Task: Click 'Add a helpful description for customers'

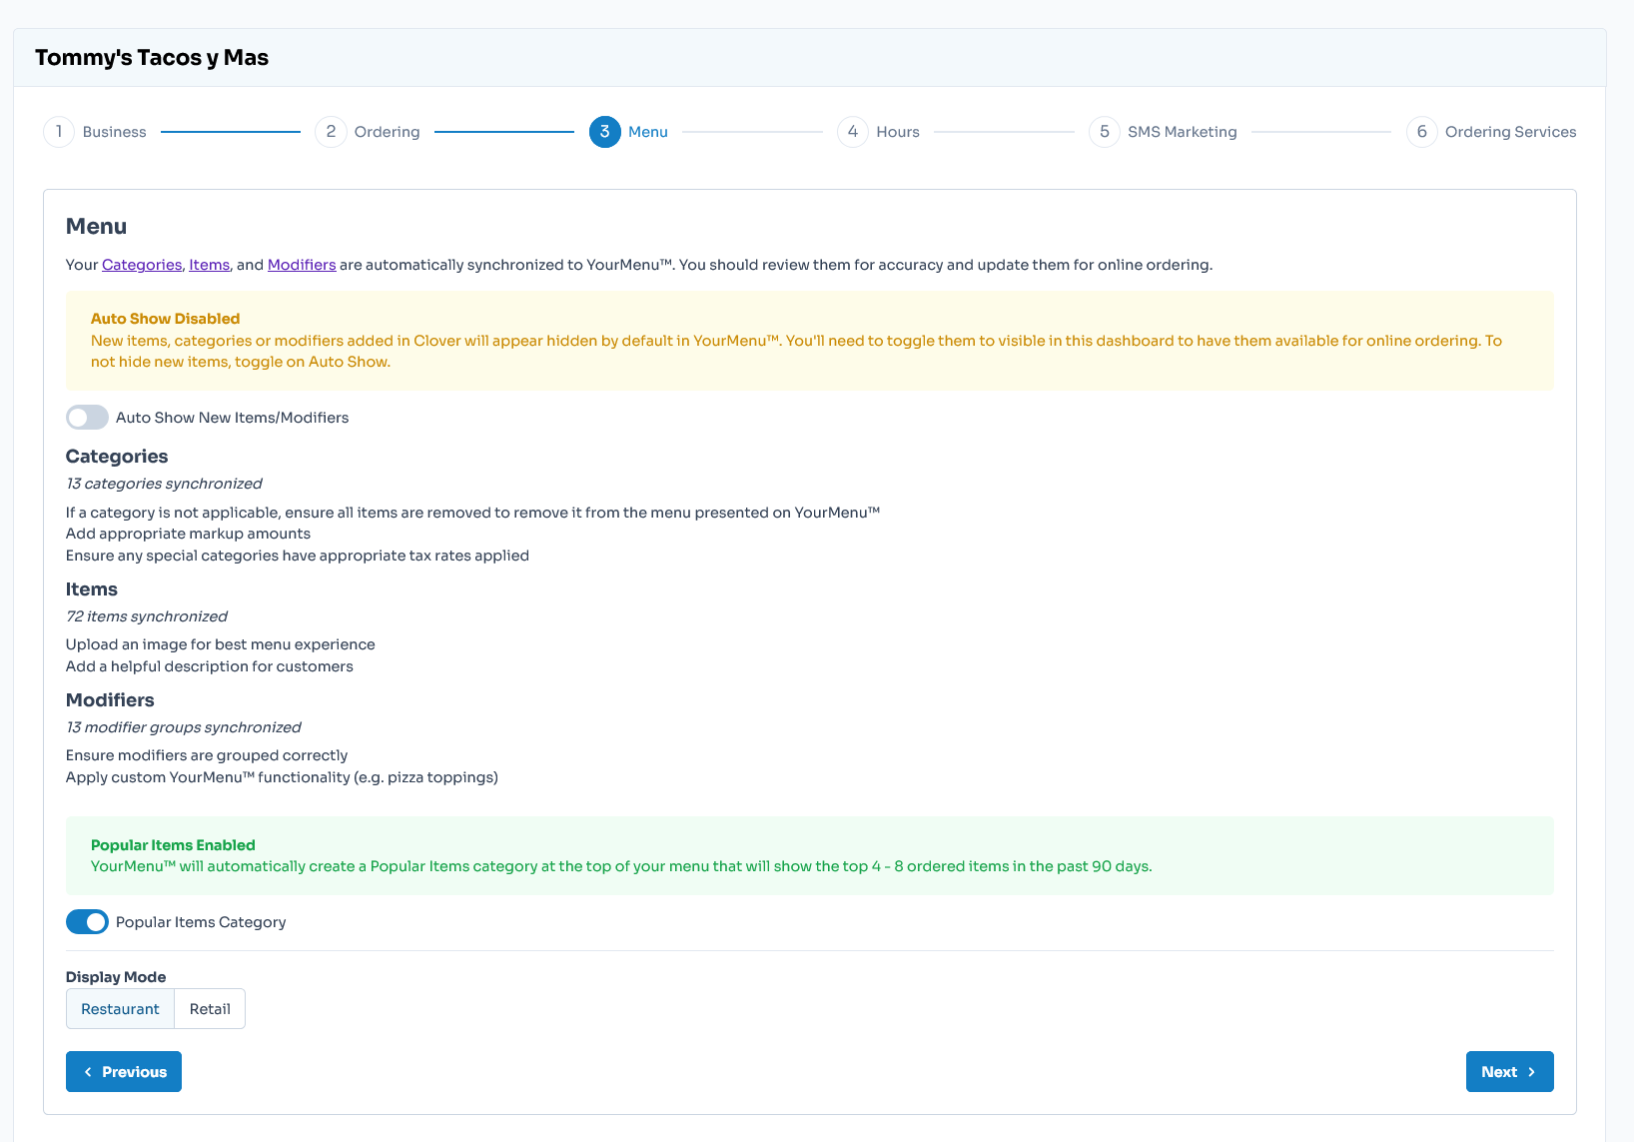Action: coord(210,666)
